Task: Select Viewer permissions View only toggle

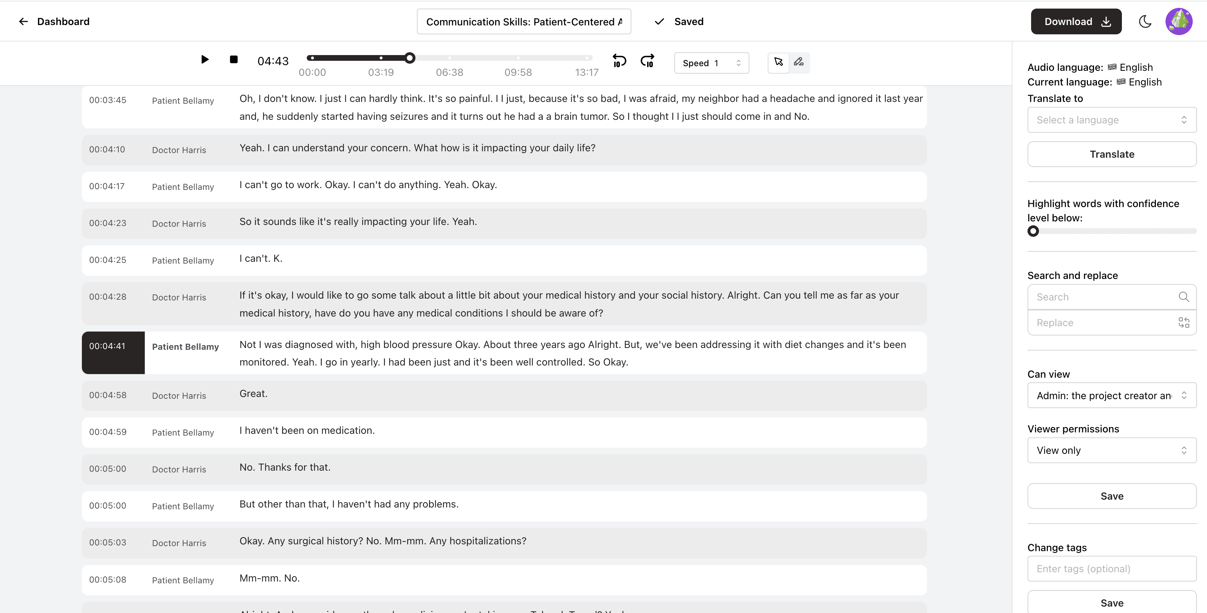Action: click(x=1111, y=450)
